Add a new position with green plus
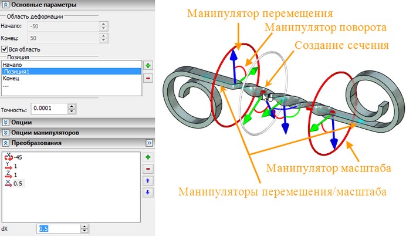 coord(148,66)
